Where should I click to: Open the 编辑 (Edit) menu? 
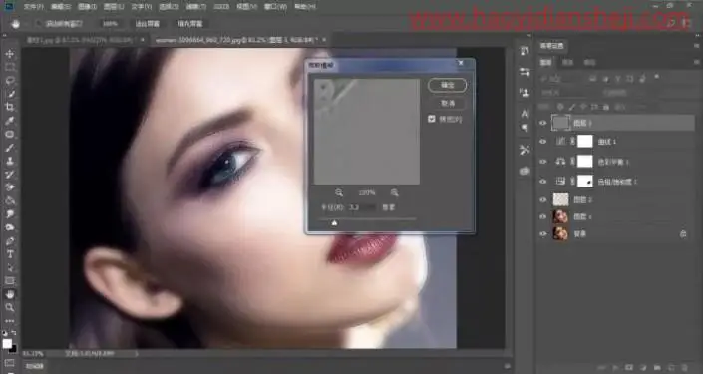click(x=61, y=7)
